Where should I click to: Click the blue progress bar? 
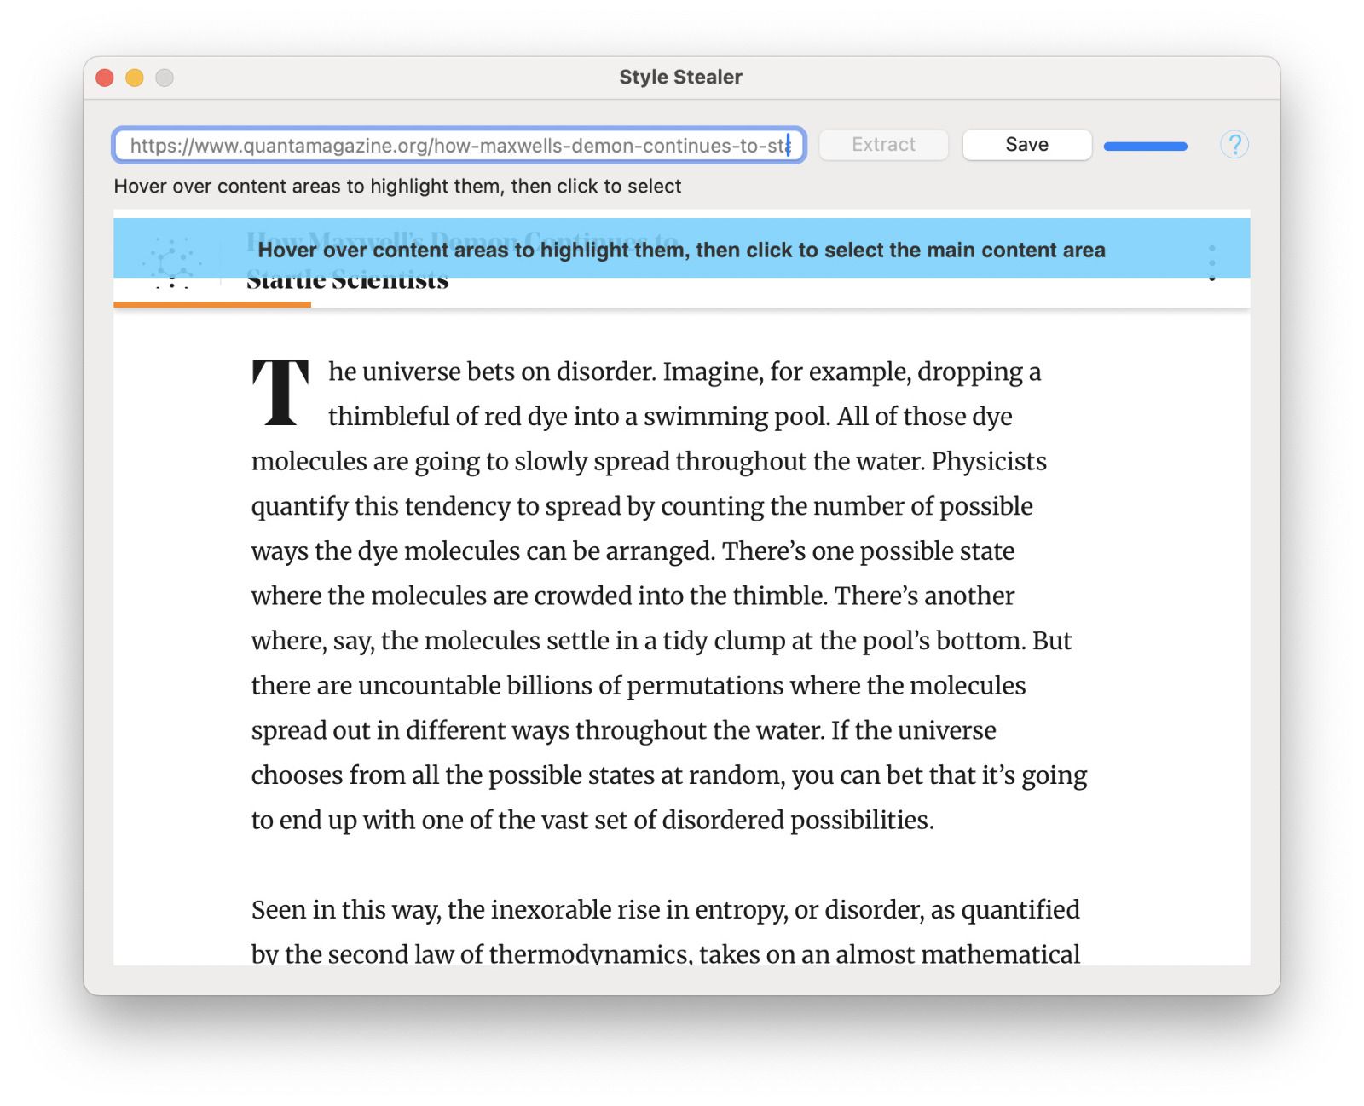(x=1145, y=147)
